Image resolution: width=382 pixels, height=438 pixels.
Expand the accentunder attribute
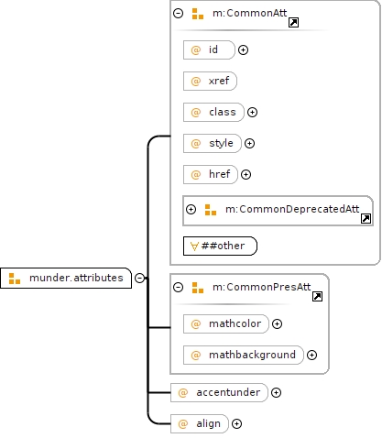point(276,393)
